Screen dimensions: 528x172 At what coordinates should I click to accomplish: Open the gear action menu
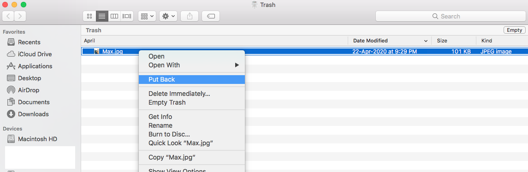[x=168, y=16]
